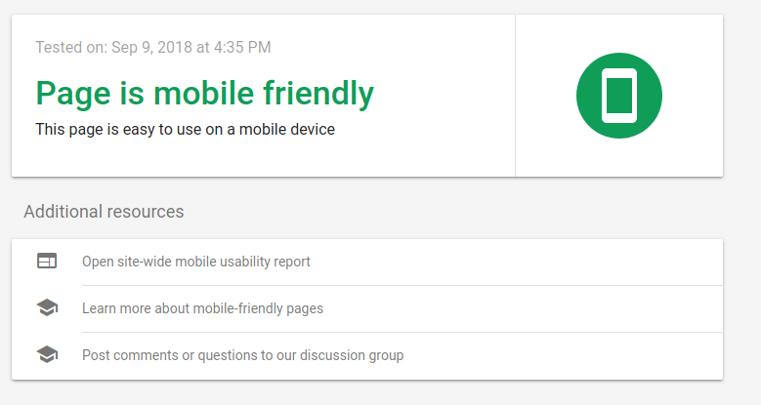Select the Tested on Sep 9, 2018 timestamp
761x405 pixels.
pos(152,47)
